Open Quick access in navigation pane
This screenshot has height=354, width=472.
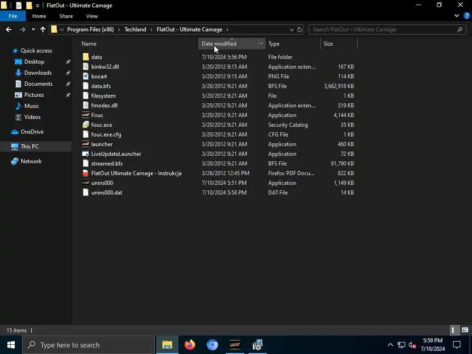click(x=36, y=51)
